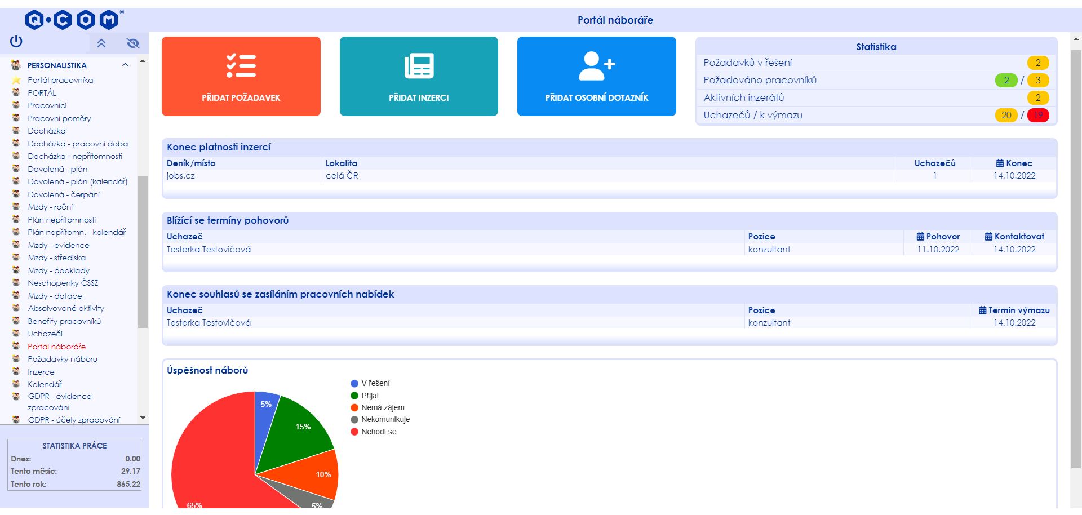Image resolution: width=1082 pixels, height=515 pixels.
Task: Open Docházka menu item
Action: 47,131
